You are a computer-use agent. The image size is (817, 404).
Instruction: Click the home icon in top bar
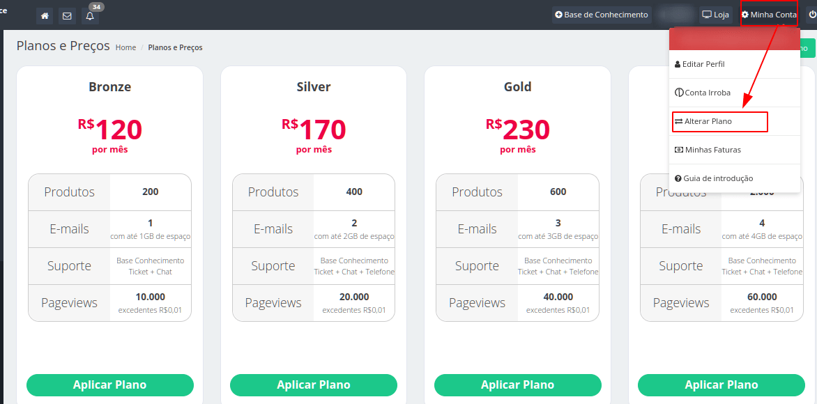pyautogui.click(x=45, y=15)
